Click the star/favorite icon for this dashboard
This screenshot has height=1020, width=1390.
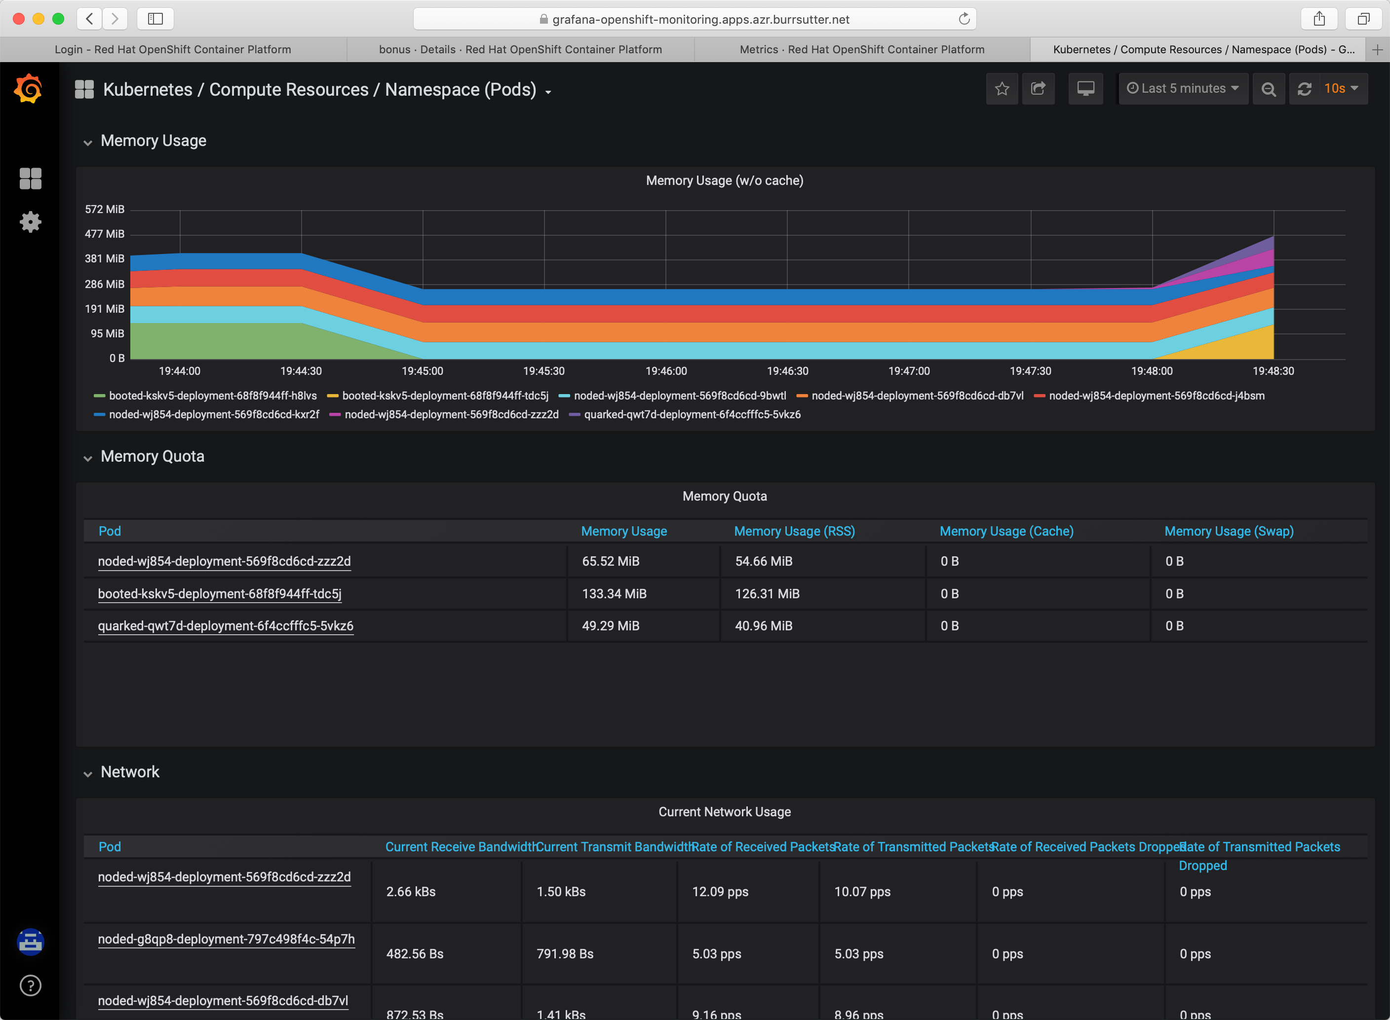coord(1001,88)
